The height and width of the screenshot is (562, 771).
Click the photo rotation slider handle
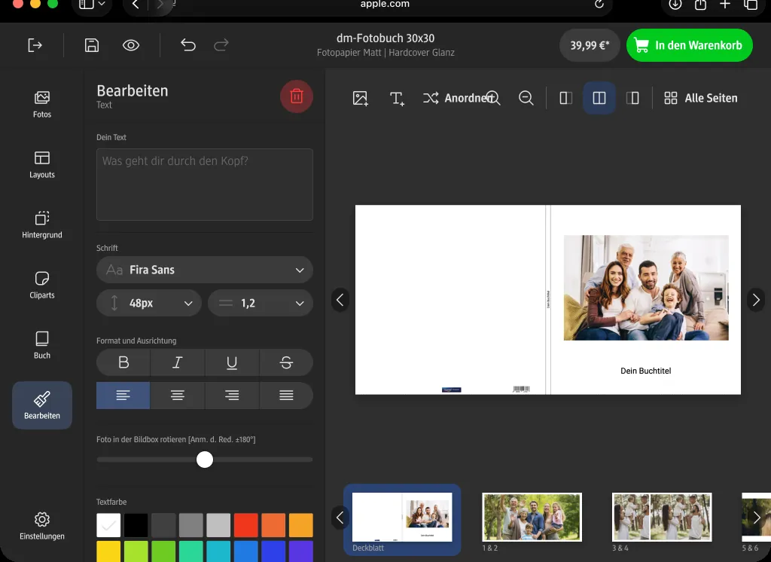click(x=205, y=460)
